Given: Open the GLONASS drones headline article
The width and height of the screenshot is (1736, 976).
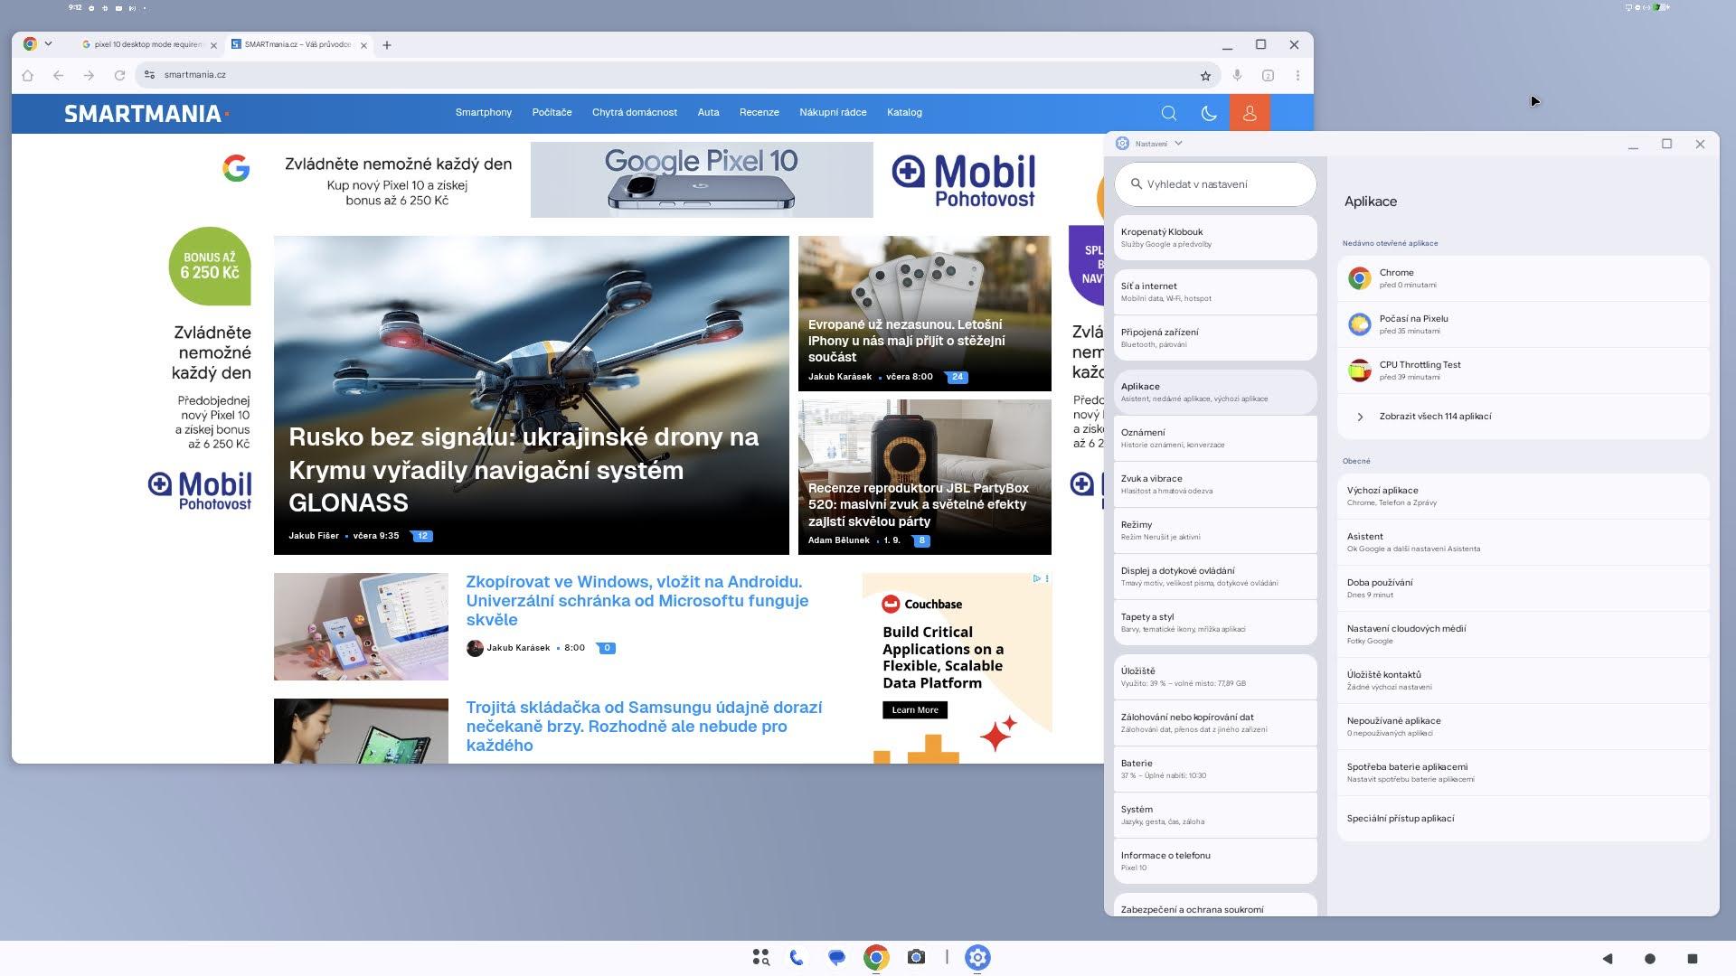Looking at the screenshot, I should pos(524,470).
